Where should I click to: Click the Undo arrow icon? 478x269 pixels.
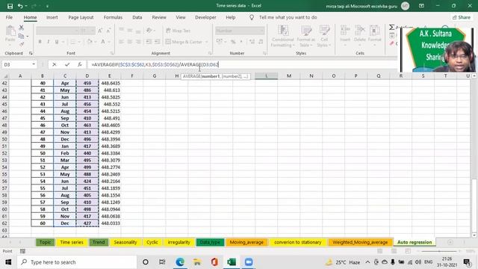[x=20, y=6]
